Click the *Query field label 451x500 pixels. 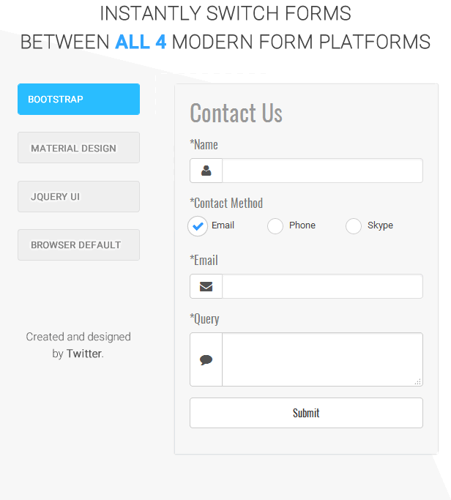[204, 318]
